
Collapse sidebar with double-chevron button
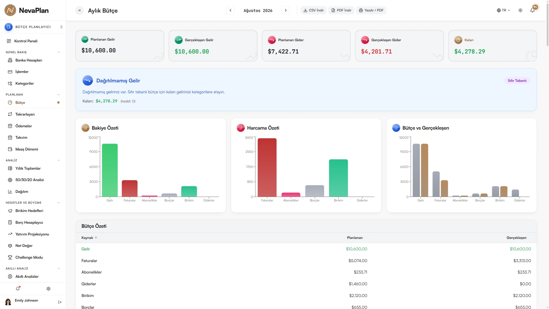click(79, 11)
